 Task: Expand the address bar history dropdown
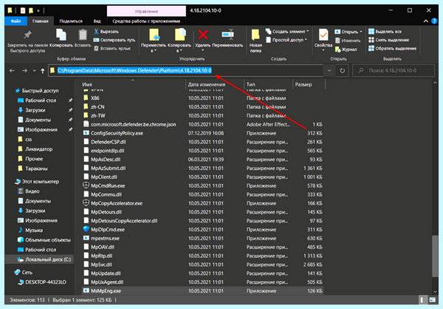coord(329,70)
